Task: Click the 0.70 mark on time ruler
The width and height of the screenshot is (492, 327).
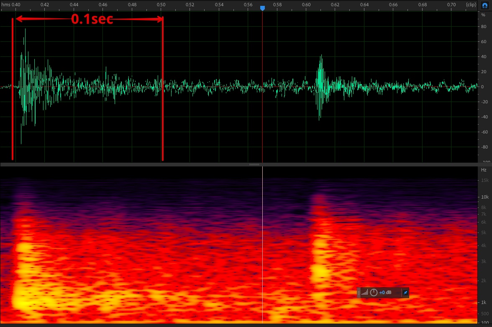Action: click(451, 5)
